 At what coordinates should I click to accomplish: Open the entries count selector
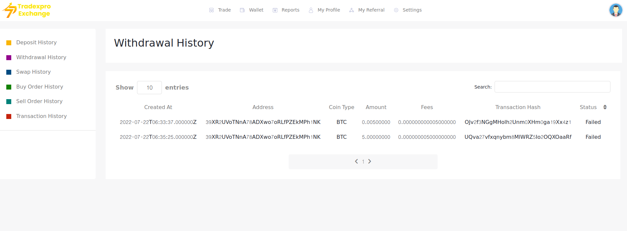coord(149,88)
